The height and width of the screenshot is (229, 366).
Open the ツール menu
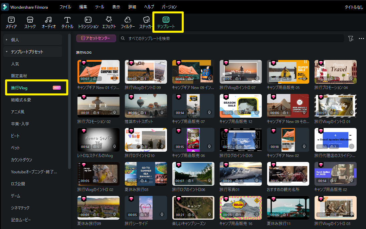point(100,7)
